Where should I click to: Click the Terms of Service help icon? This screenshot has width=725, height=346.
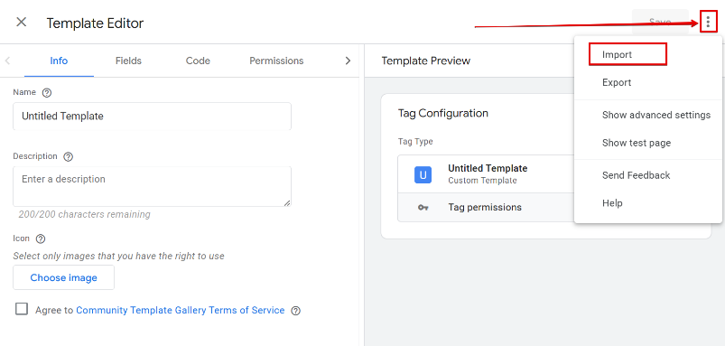click(295, 311)
